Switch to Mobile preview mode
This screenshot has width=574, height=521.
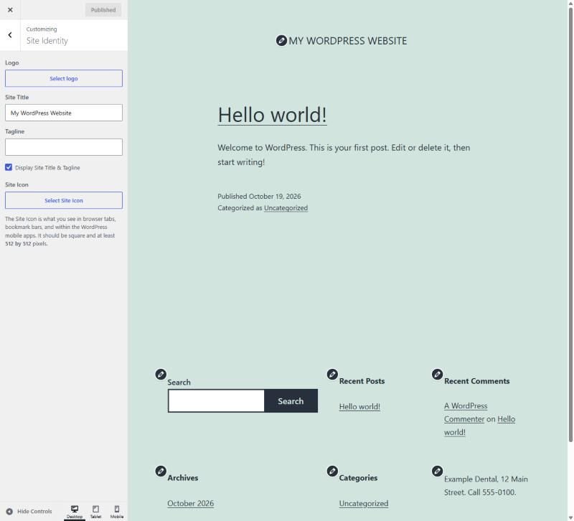pyautogui.click(x=117, y=512)
